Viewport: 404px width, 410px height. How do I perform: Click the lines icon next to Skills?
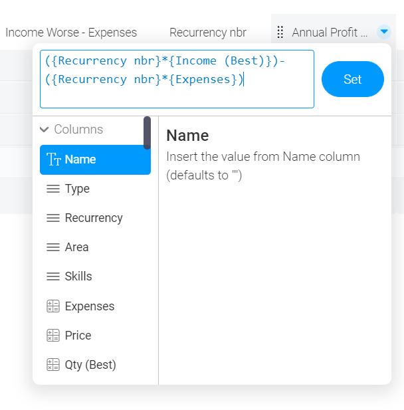53,276
